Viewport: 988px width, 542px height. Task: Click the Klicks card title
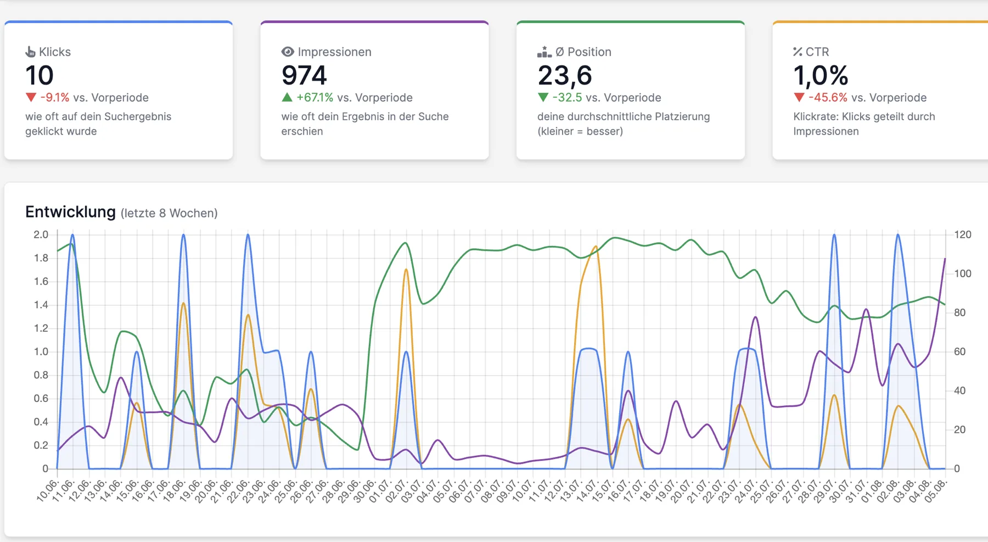tap(55, 52)
